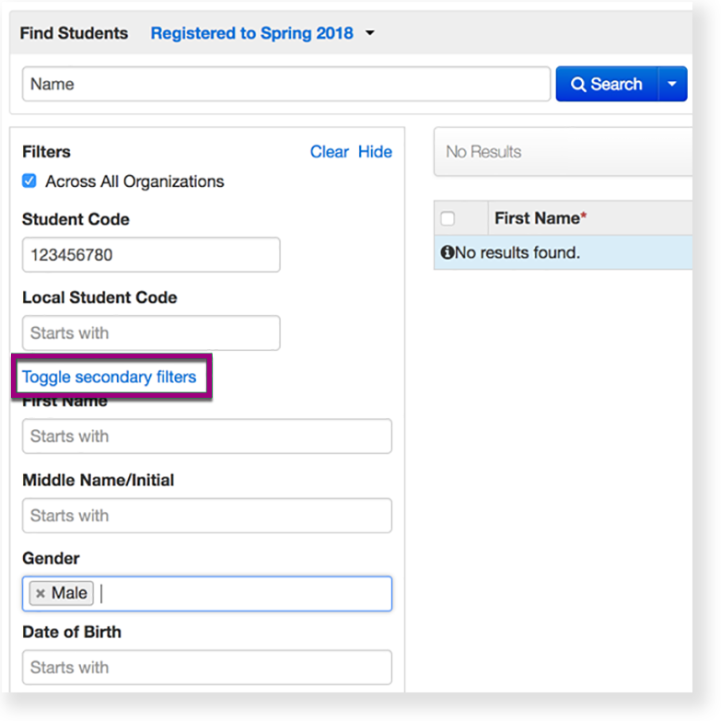Click the blue Search button
The width and height of the screenshot is (721, 721).
click(x=607, y=84)
